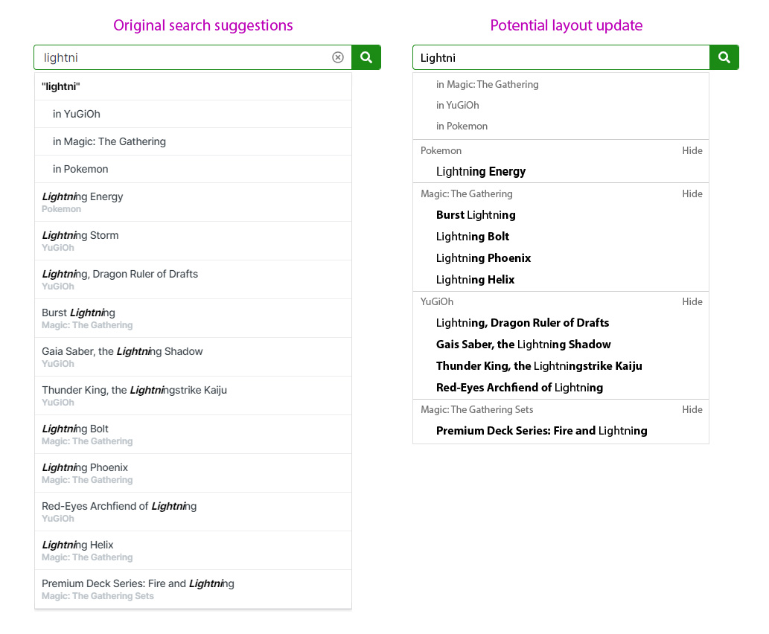Select Gais Saber, the Lightning Shadow
769x634 pixels.
point(523,345)
